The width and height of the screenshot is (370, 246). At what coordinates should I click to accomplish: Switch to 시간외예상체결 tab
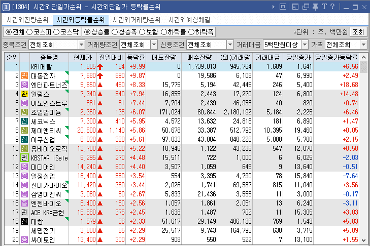click(189, 20)
